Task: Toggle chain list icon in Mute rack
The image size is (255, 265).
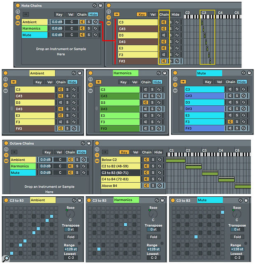Action: [x=175, y=85]
